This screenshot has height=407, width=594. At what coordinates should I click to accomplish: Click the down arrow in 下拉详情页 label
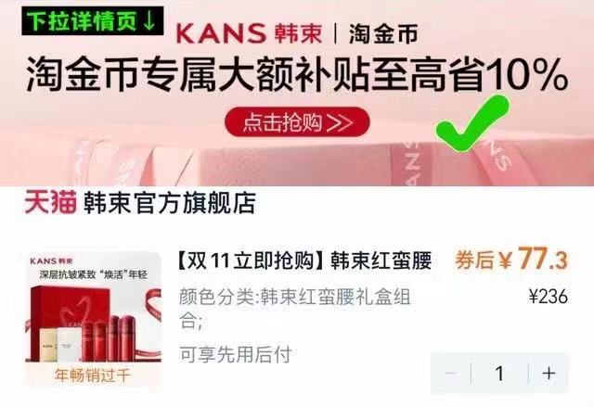pos(149,21)
